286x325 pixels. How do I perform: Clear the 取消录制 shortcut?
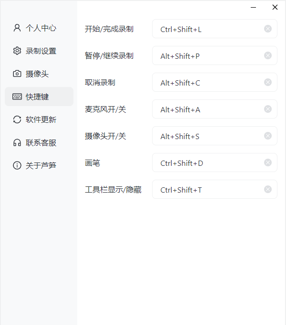pyautogui.click(x=268, y=82)
